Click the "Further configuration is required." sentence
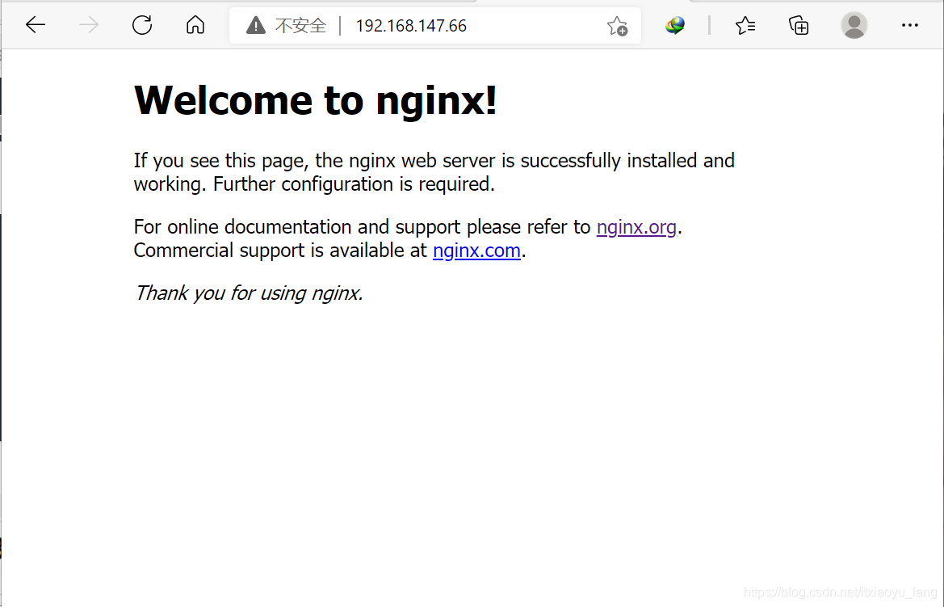The image size is (944, 607). pyautogui.click(x=354, y=184)
